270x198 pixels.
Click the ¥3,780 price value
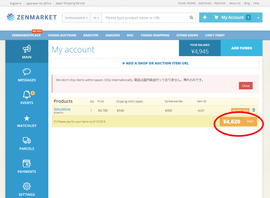[103, 111]
